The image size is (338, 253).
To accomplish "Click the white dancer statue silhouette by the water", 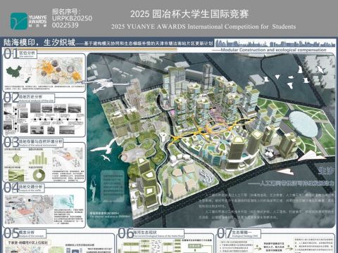I will tap(94, 188).
